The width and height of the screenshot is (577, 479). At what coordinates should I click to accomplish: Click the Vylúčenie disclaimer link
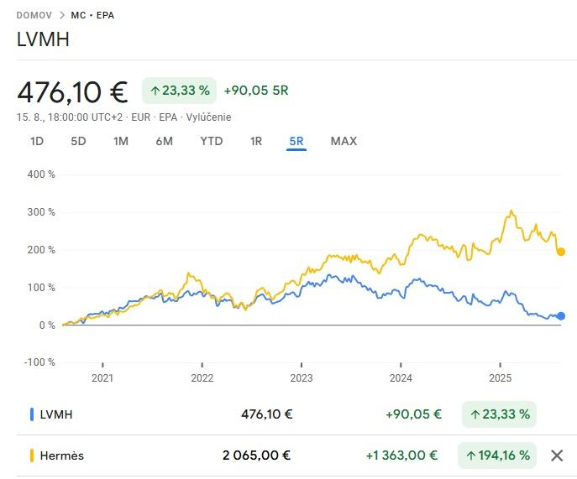click(208, 117)
